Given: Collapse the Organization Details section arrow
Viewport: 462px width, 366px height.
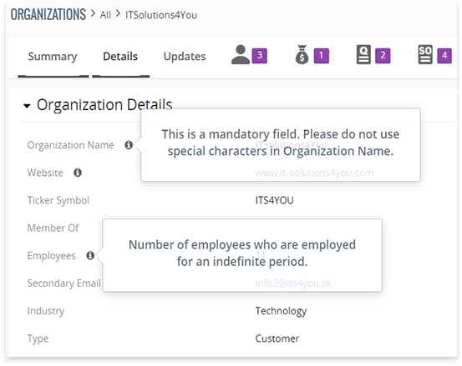Looking at the screenshot, I should pyautogui.click(x=27, y=106).
